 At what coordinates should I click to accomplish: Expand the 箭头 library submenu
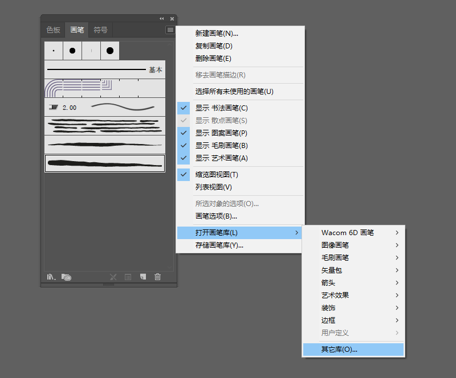[x=353, y=283]
